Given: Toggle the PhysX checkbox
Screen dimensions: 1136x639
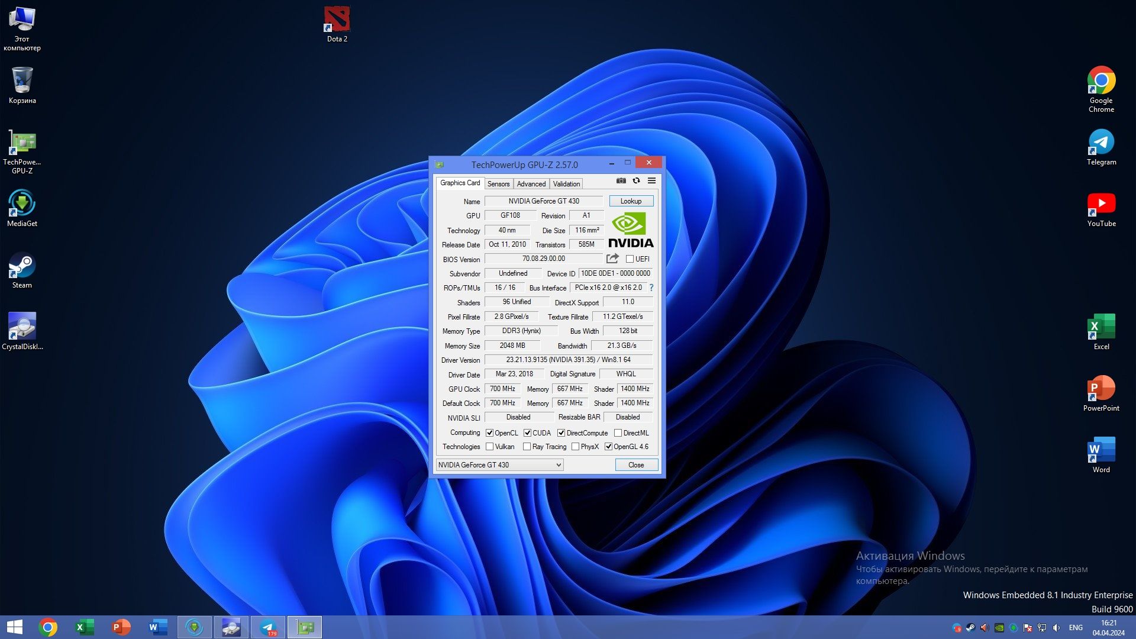Looking at the screenshot, I should (x=575, y=446).
